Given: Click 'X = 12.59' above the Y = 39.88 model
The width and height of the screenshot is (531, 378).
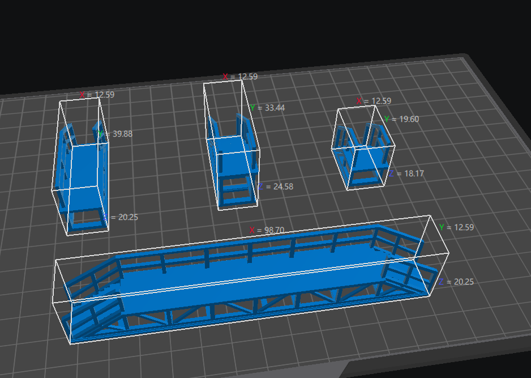Looking at the screenshot, I should pos(97,95).
